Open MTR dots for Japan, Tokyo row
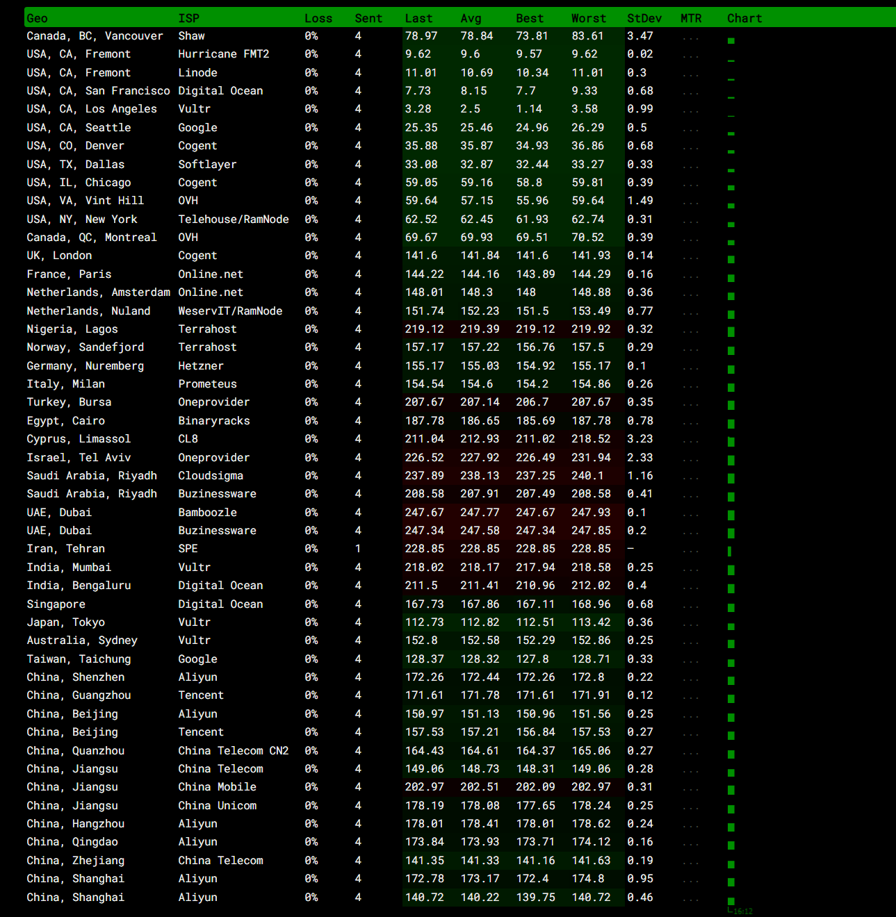Image resolution: width=896 pixels, height=917 pixels. (691, 625)
